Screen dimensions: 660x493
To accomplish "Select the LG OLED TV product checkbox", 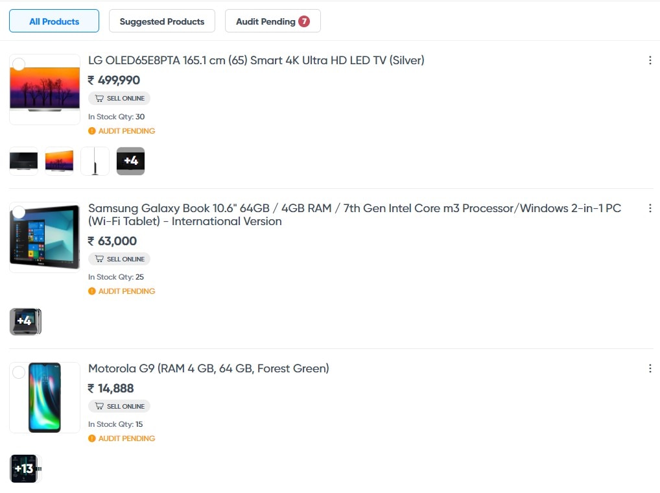I will tap(19, 64).
